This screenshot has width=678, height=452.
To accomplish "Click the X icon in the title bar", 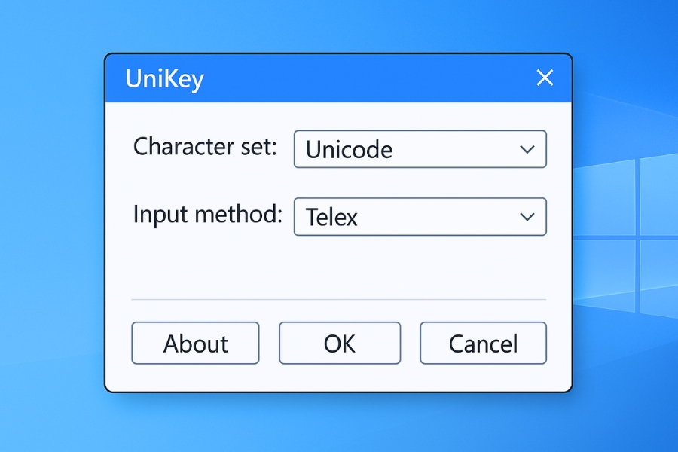I will pyautogui.click(x=545, y=78).
